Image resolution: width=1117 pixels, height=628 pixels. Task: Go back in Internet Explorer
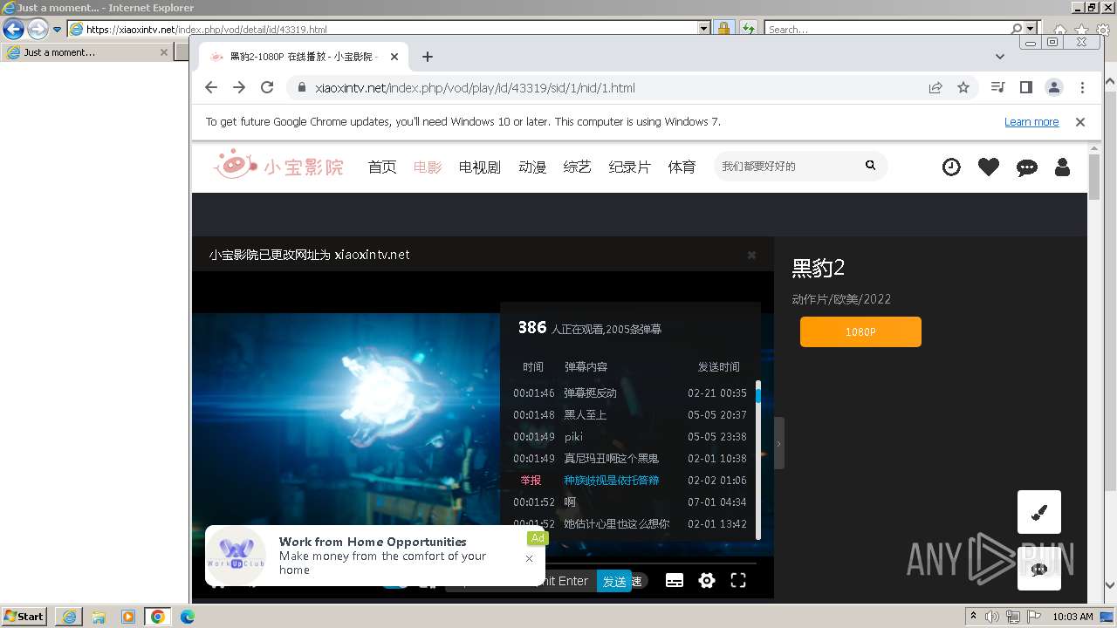(13, 29)
